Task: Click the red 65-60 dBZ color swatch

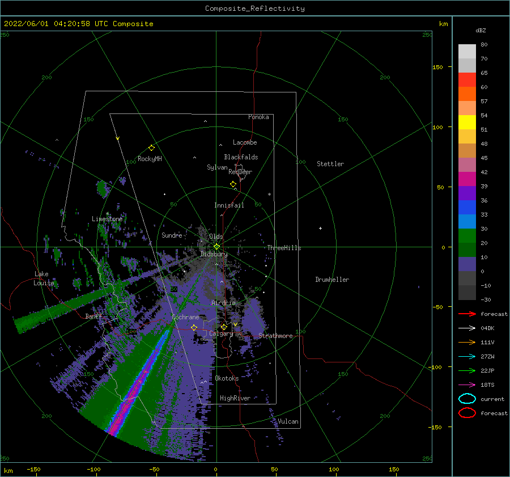Action: tap(467, 80)
